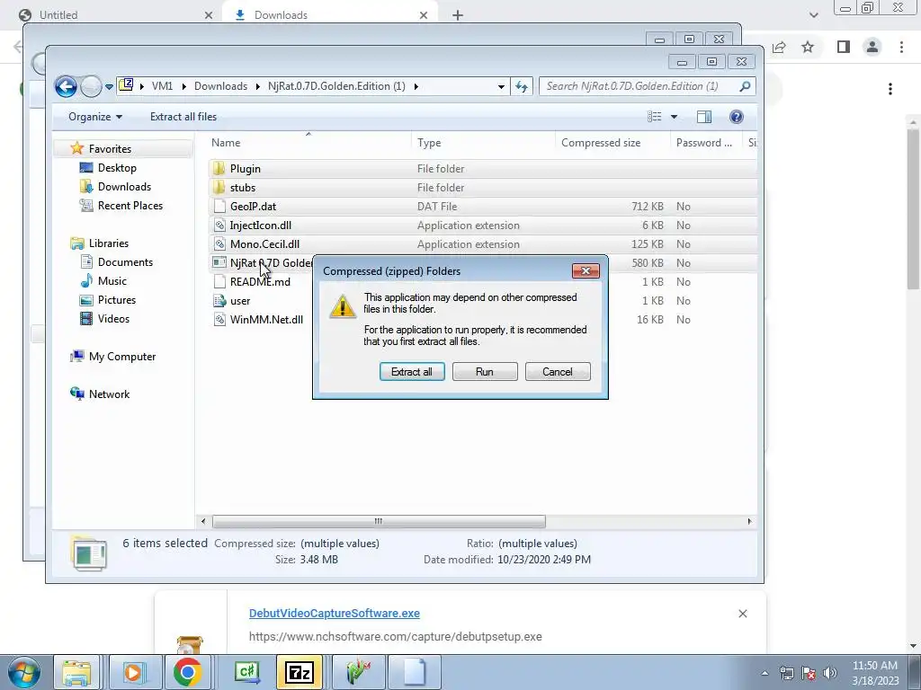Click Downloads in the address breadcrumb
The image size is (921, 690).
pyautogui.click(x=220, y=86)
